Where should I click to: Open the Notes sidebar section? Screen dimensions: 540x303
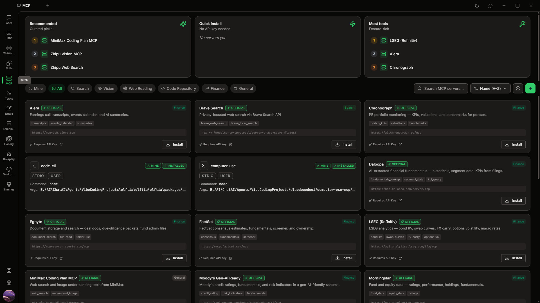click(x=9, y=111)
